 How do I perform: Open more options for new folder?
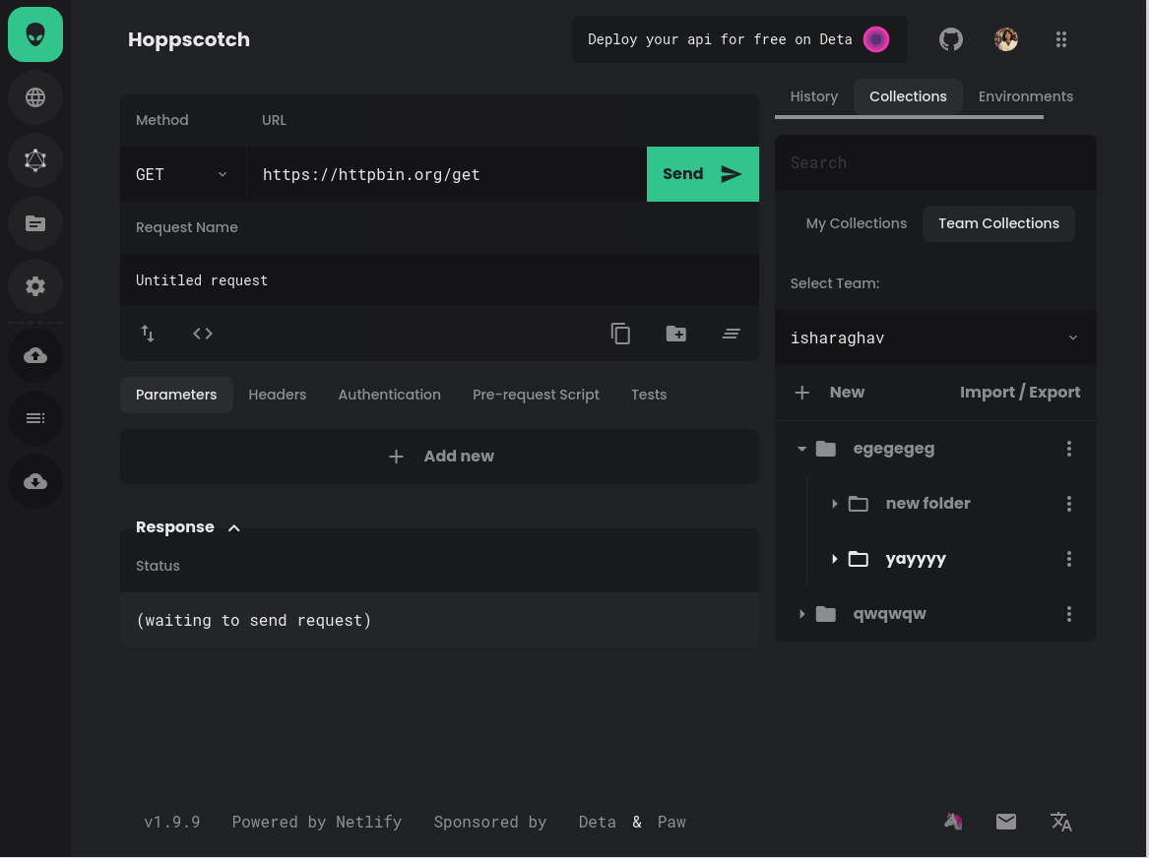pos(1069,504)
